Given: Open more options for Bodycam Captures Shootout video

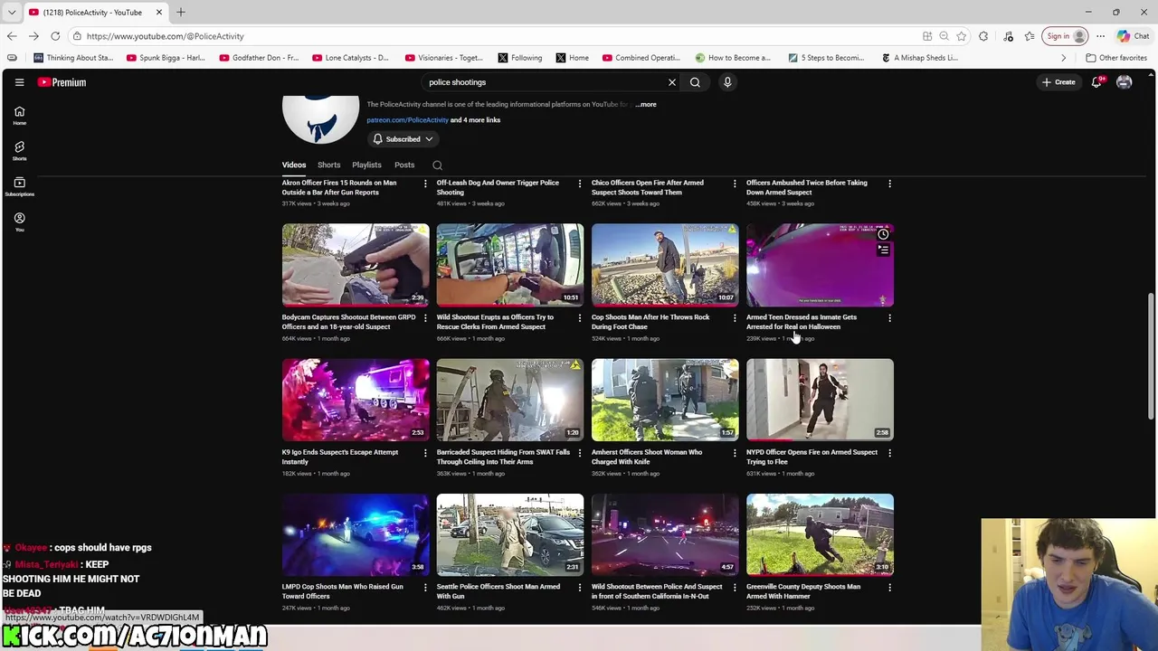Looking at the screenshot, I should [x=425, y=318].
